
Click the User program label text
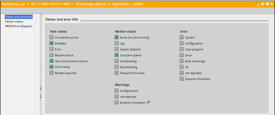click(x=194, y=49)
